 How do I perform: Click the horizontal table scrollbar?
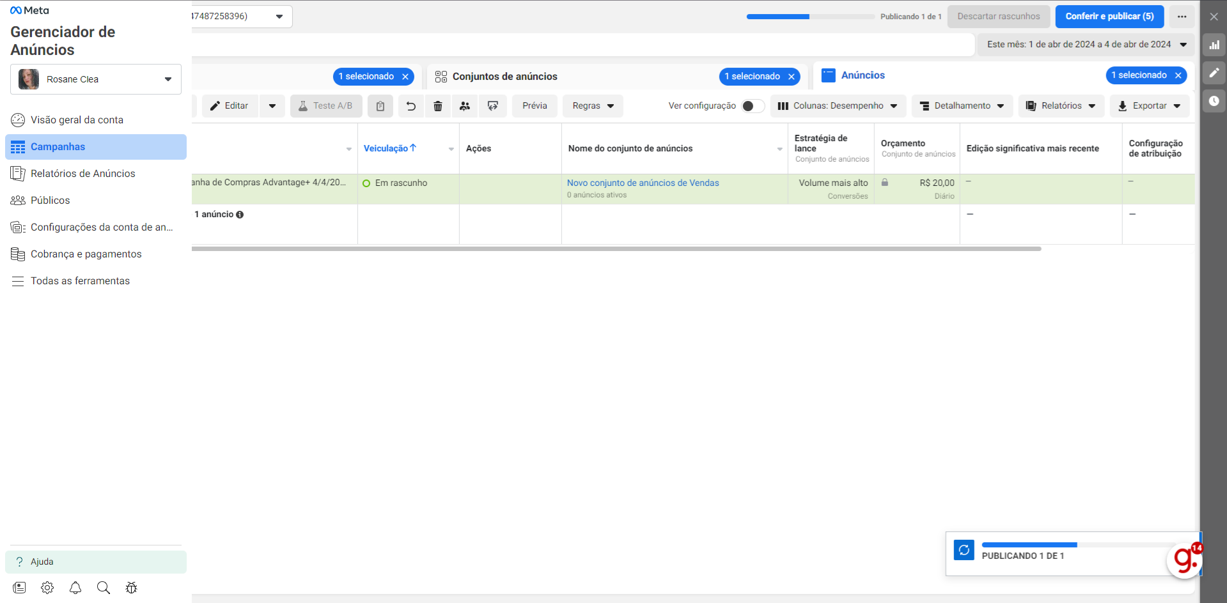(x=616, y=248)
